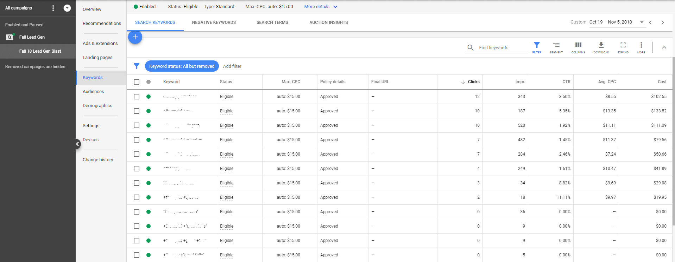Open the Auction Insights tab
Viewport: 675px width, 262px height.
click(328, 22)
